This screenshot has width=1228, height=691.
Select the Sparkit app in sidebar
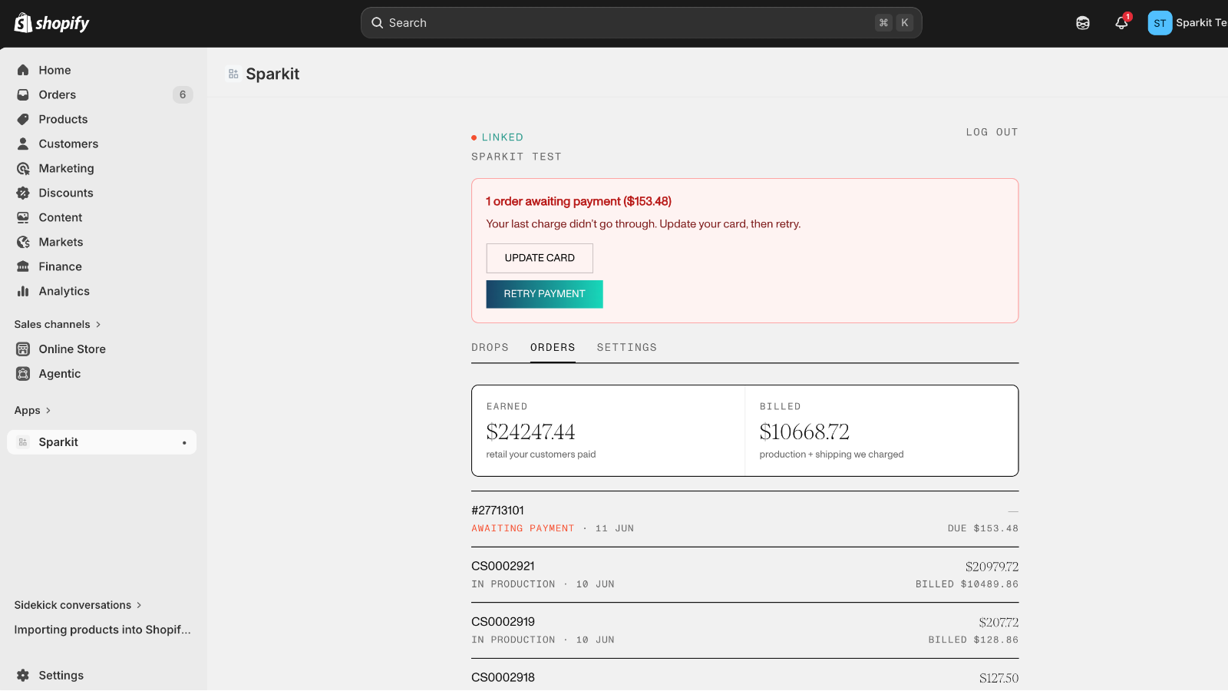tap(101, 442)
